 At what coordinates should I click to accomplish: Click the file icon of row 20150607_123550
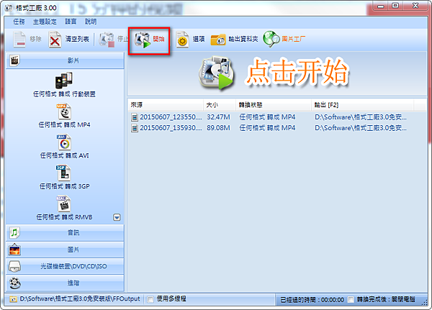click(134, 117)
